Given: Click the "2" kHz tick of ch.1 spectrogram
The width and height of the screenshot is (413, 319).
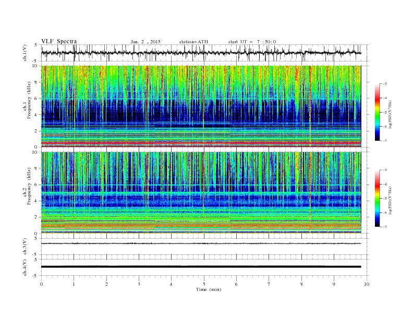Looking at the screenshot, I should (x=37, y=131).
